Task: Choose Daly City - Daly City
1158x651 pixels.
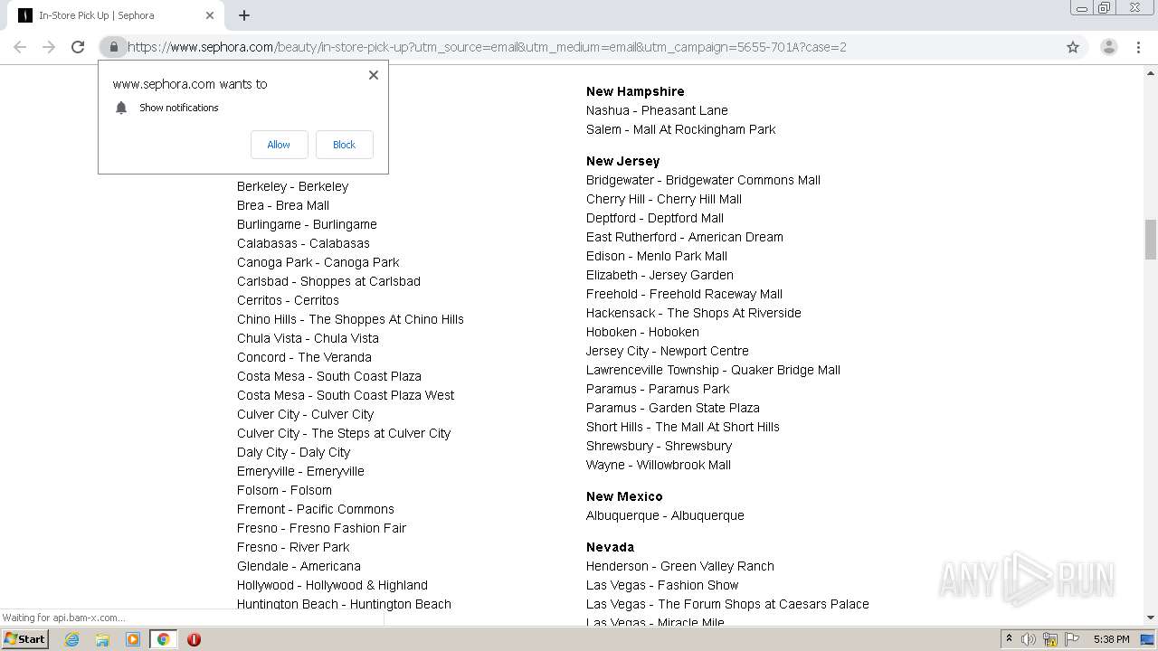Action: pyautogui.click(x=293, y=452)
